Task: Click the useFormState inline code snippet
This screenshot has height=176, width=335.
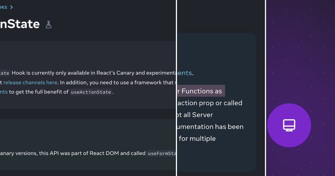Action: point(161,153)
